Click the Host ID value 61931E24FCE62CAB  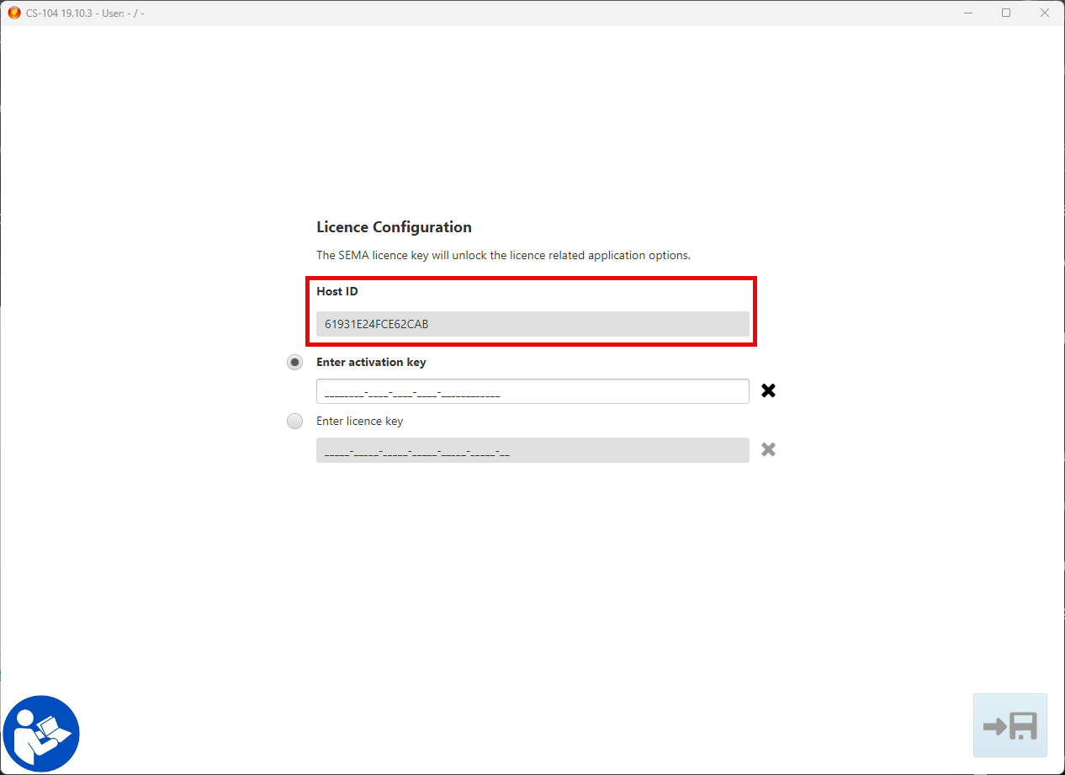[377, 324]
